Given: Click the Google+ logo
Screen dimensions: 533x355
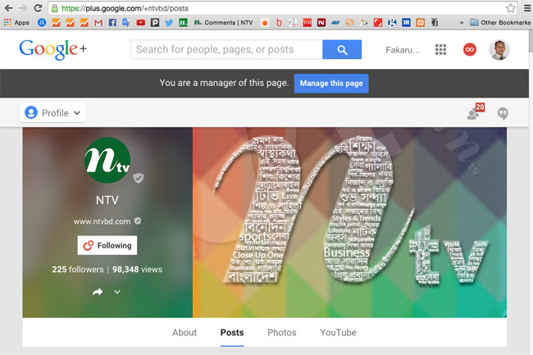Looking at the screenshot, I should tap(53, 49).
